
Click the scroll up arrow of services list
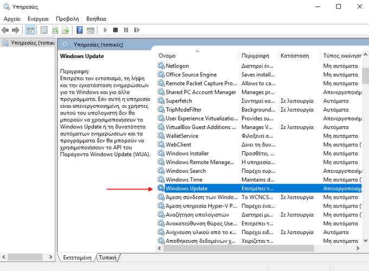365,55
